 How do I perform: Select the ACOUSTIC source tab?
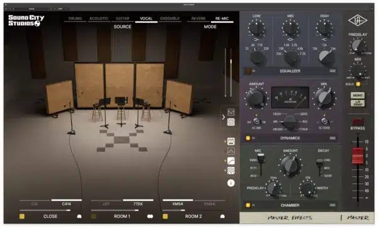pos(99,18)
